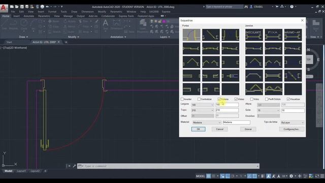The width and height of the screenshot is (325, 183).
Task: Expand the Modify panel
Action: point(73,37)
